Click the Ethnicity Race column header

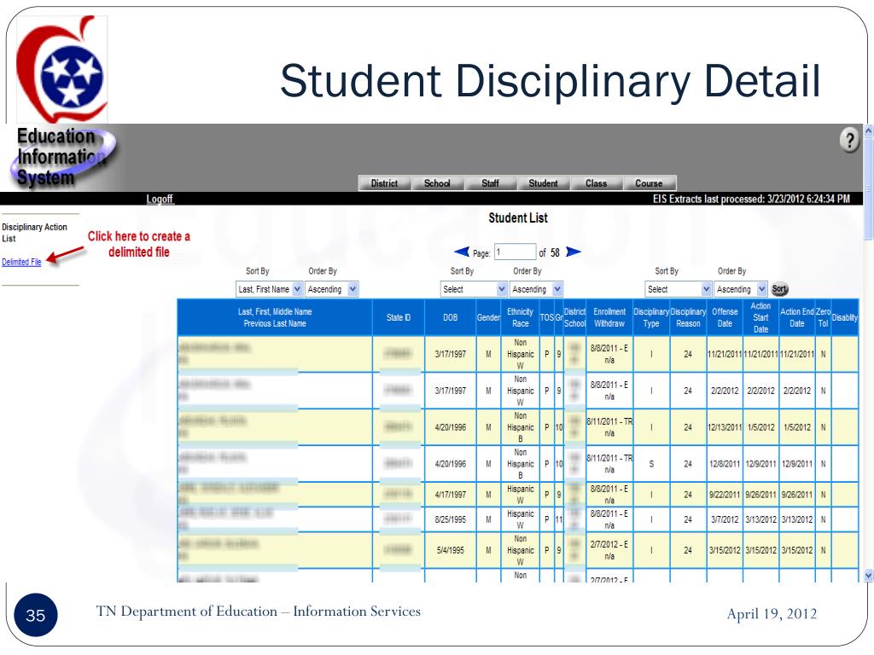(520, 317)
